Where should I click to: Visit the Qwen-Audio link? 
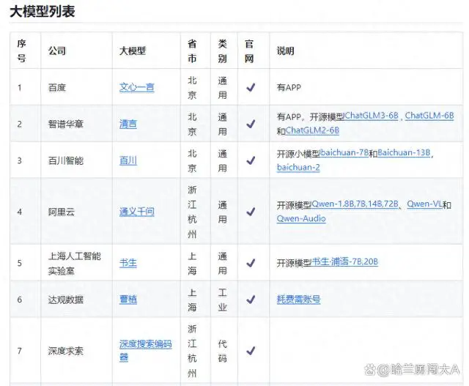tap(301, 218)
